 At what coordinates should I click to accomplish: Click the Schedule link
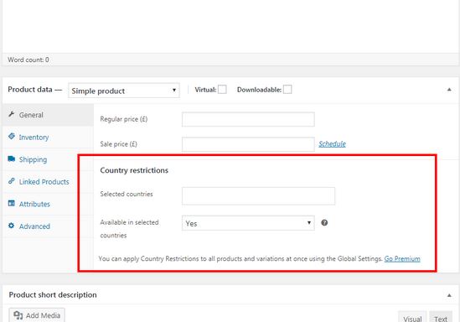[x=332, y=144]
